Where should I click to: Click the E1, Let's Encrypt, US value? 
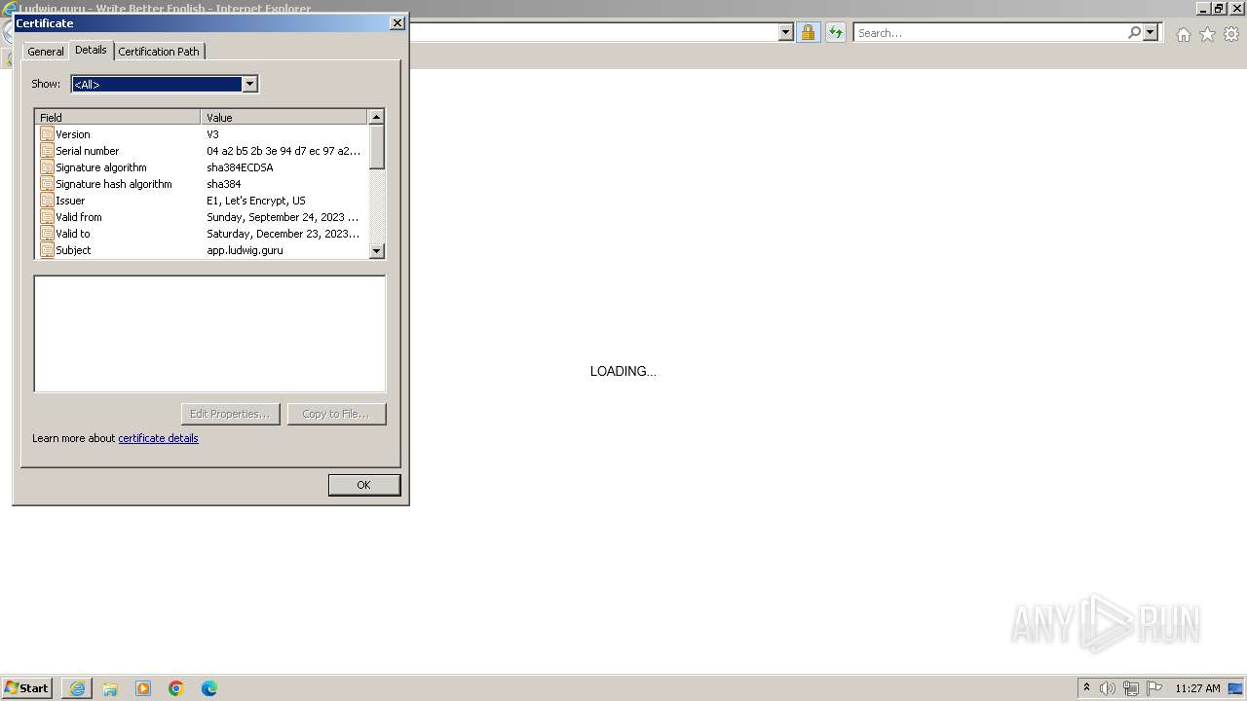click(x=256, y=201)
